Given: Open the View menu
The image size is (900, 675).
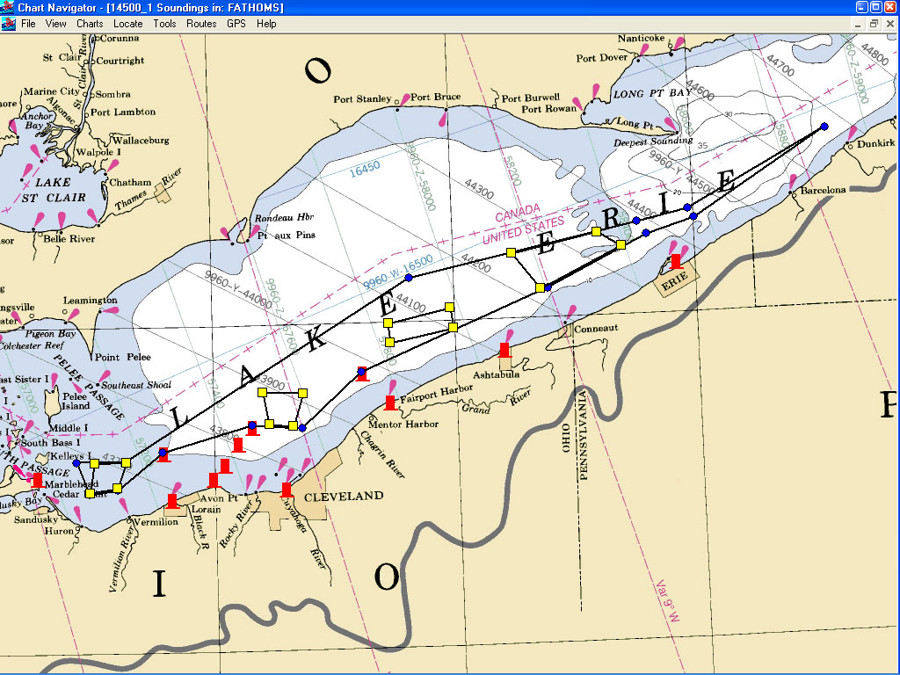Looking at the screenshot, I should coord(55,24).
